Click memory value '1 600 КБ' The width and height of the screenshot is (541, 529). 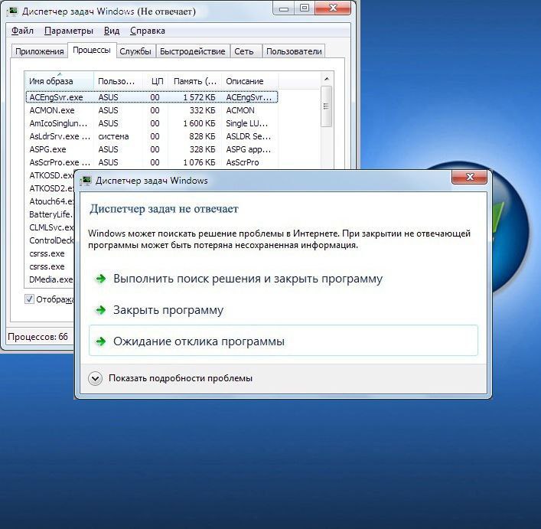coord(199,123)
